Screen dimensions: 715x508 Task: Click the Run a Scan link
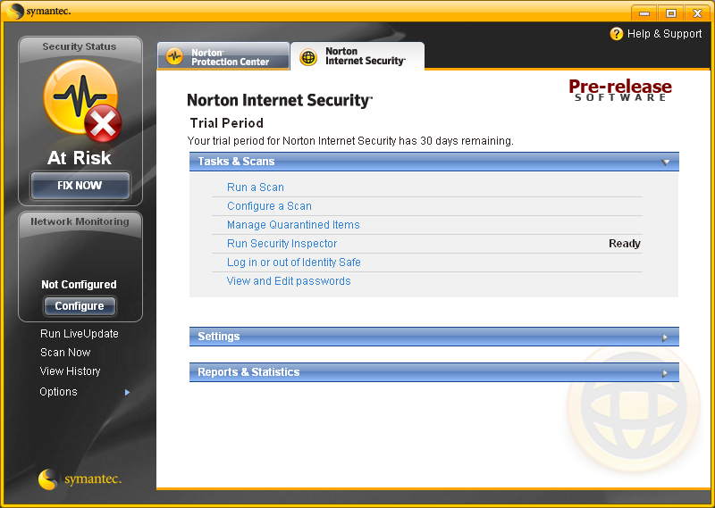pyautogui.click(x=256, y=187)
